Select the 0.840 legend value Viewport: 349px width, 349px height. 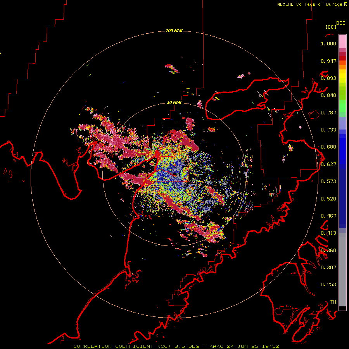pos(328,95)
